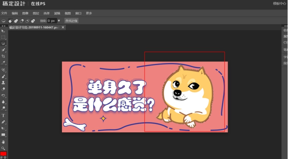The image size is (288, 159).
Task: Select the Move tool
Action: point(3,31)
